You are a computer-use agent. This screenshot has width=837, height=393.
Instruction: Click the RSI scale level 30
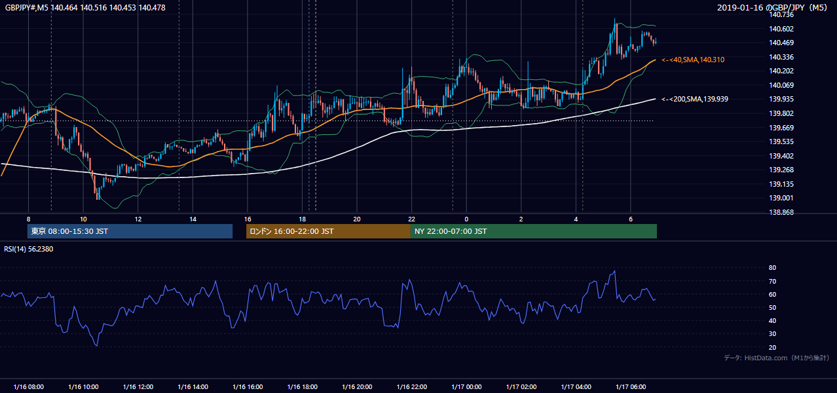pos(772,334)
